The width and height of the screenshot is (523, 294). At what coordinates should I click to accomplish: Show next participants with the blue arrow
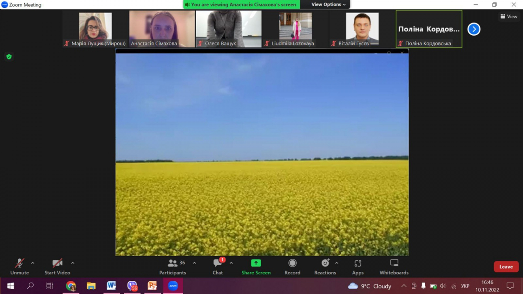pyautogui.click(x=474, y=29)
